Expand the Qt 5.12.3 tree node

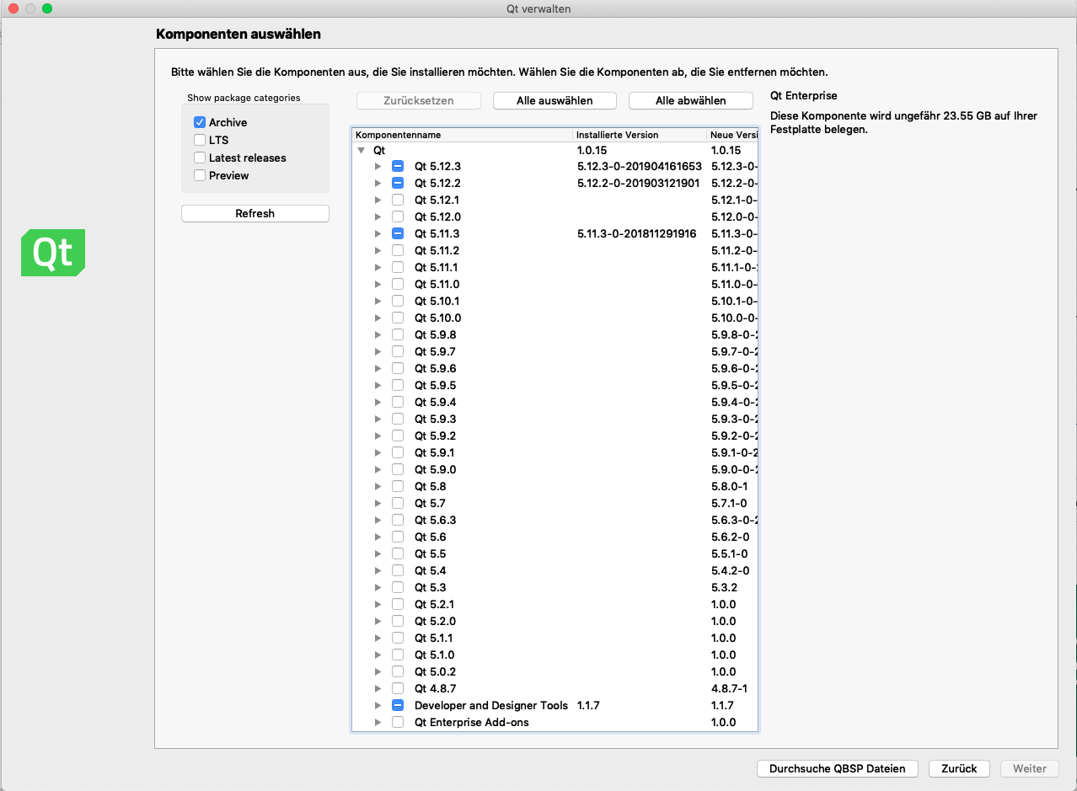pos(378,166)
